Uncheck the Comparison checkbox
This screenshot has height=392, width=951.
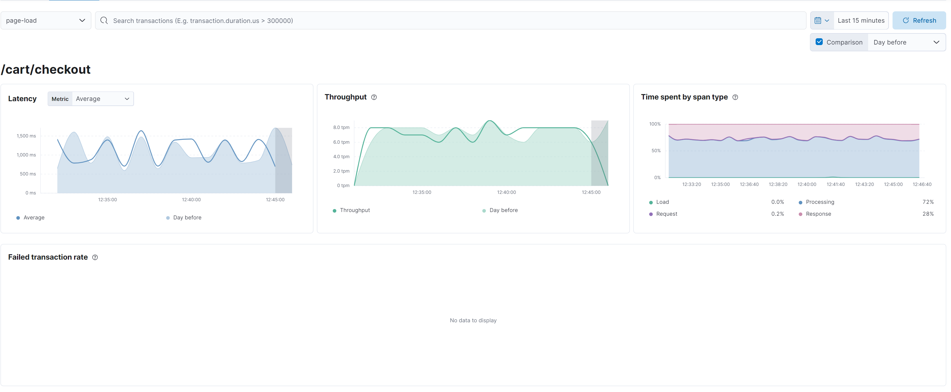pos(819,42)
